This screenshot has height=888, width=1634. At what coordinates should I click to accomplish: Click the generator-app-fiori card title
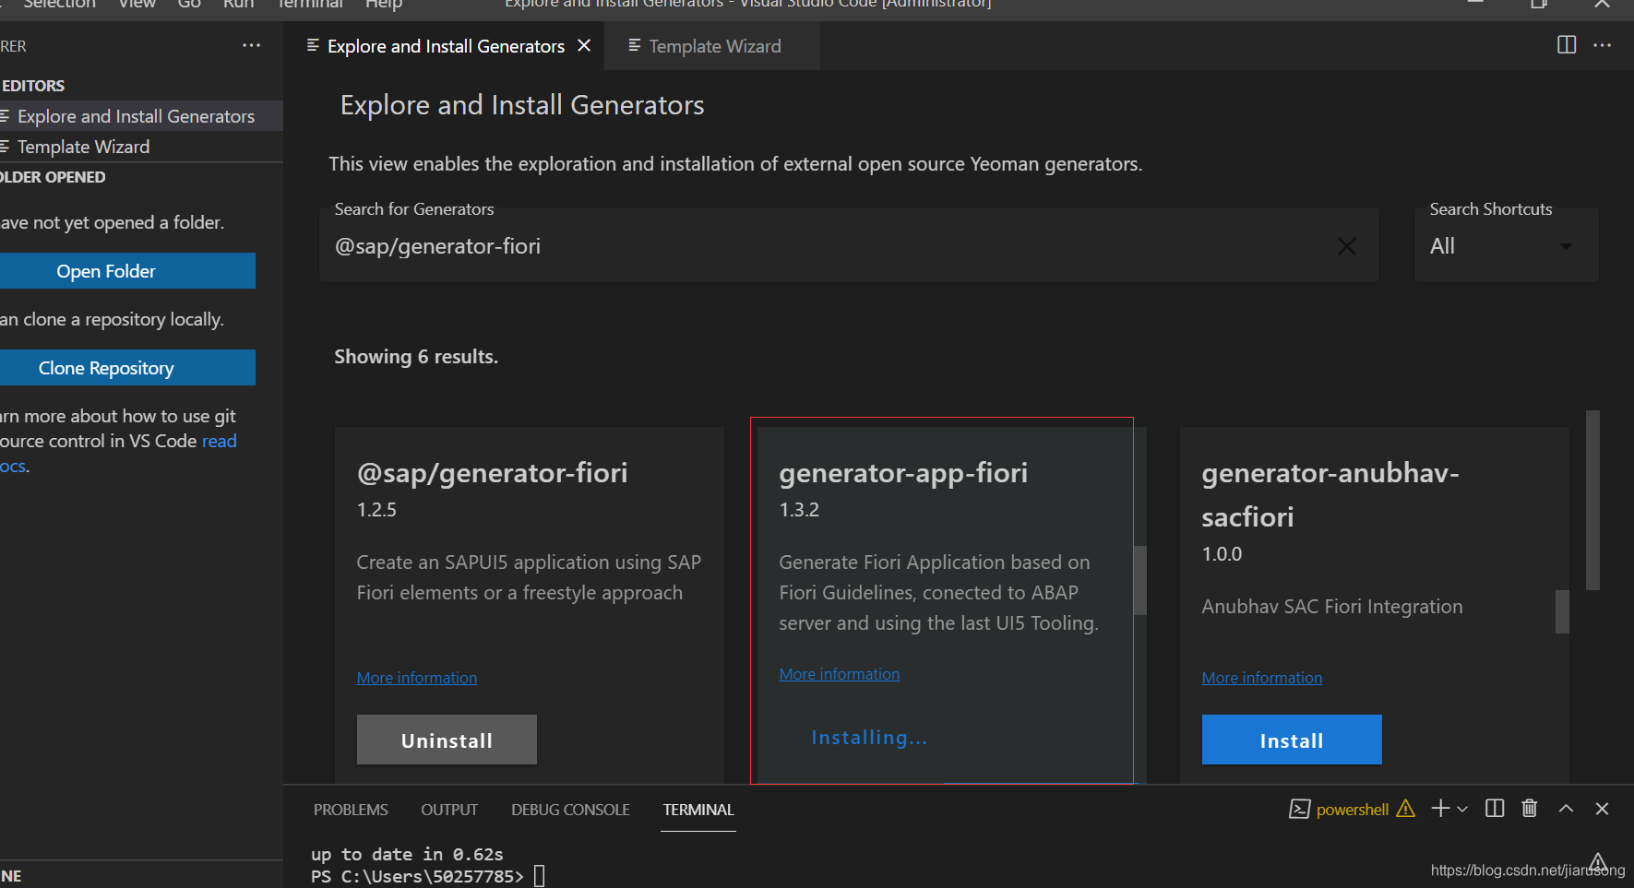tap(903, 473)
